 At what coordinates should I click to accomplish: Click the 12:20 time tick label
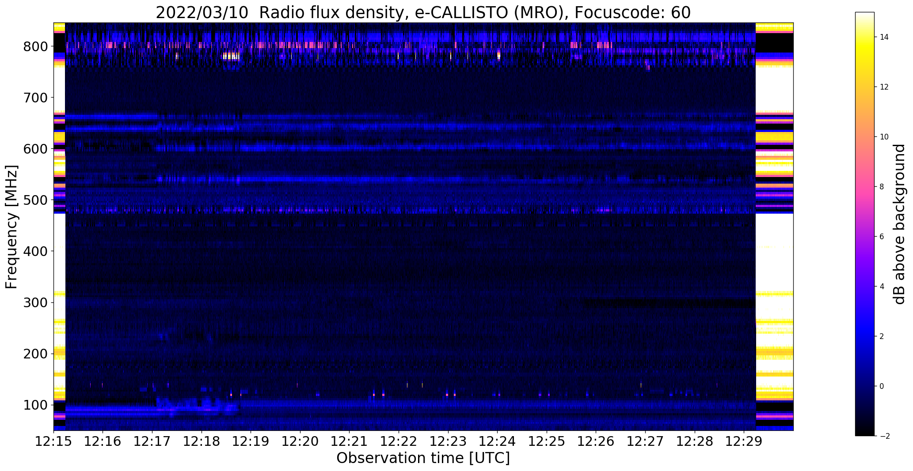300,441
